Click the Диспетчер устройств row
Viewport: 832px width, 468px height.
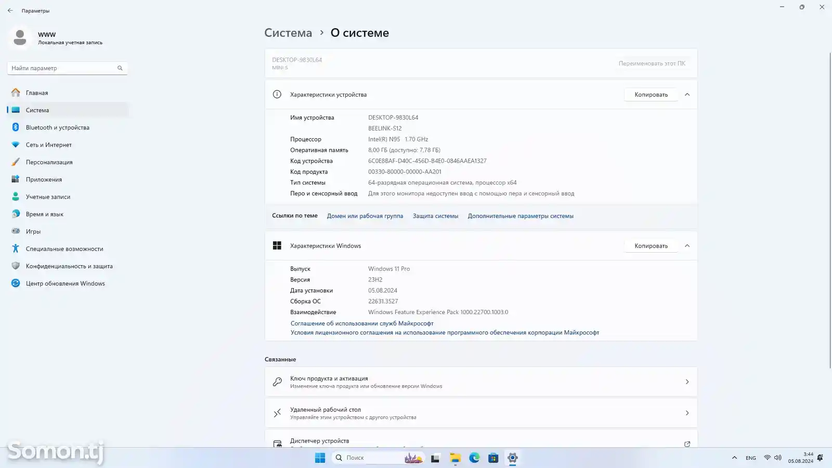pos(481,439)
